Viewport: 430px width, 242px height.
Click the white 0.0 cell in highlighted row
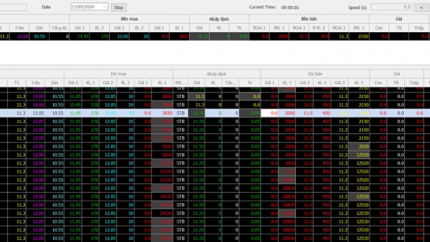[x=270, y=113]
